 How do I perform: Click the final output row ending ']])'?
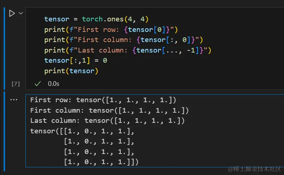[101, 162]
